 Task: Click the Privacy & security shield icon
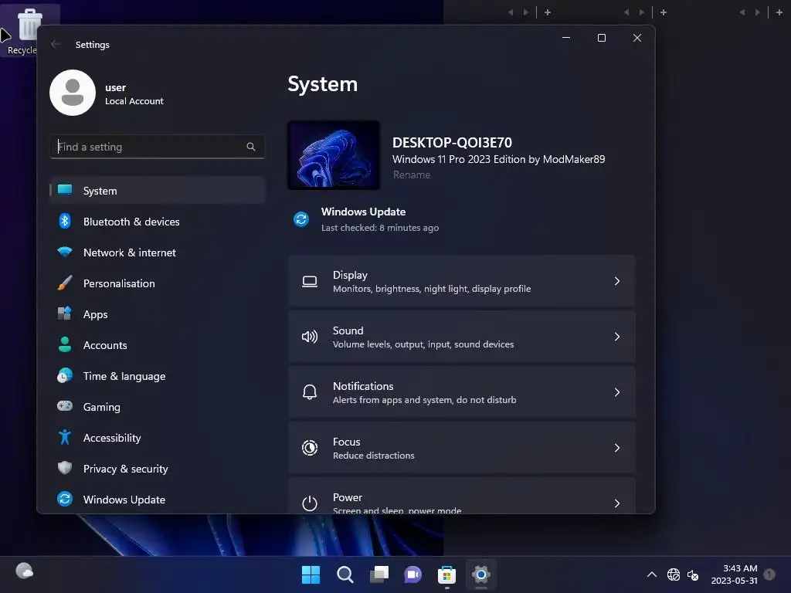65,468
